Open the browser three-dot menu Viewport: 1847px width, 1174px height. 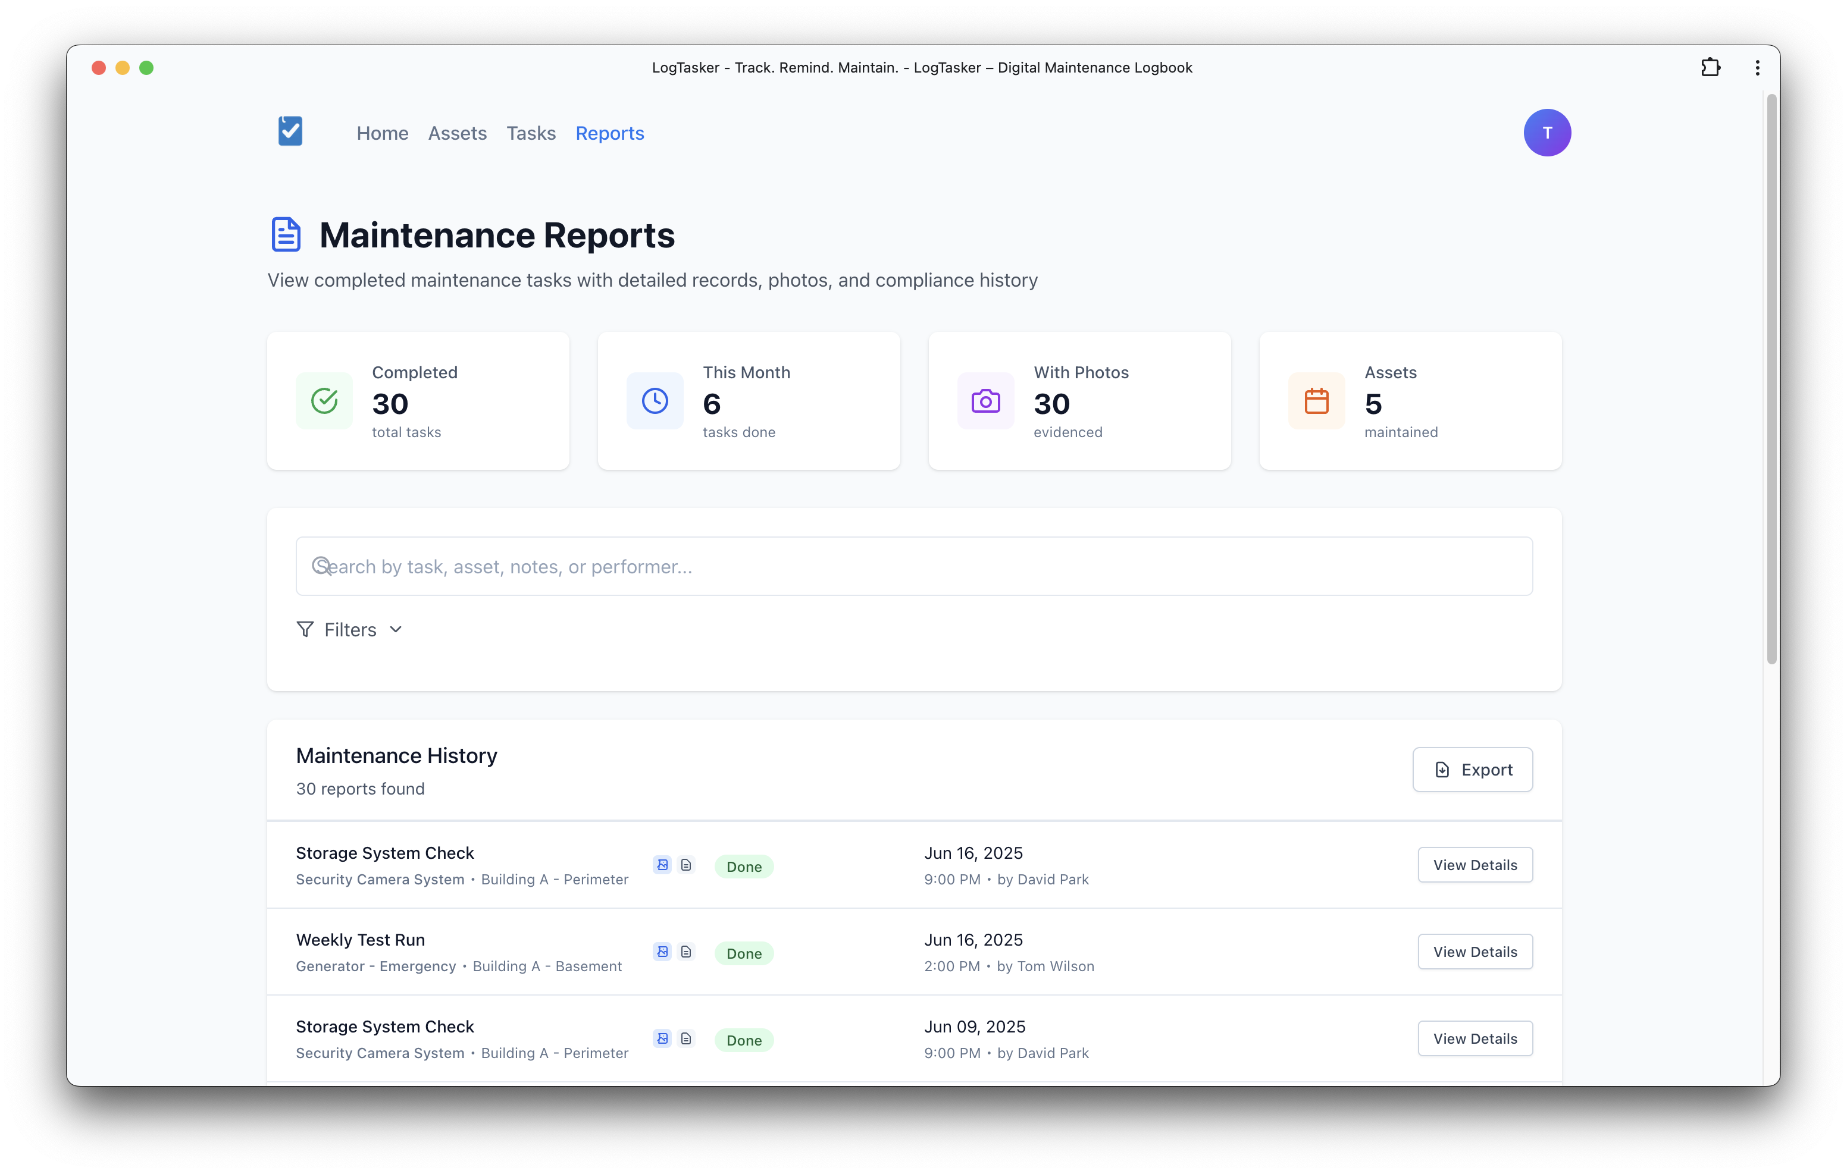1757,67
